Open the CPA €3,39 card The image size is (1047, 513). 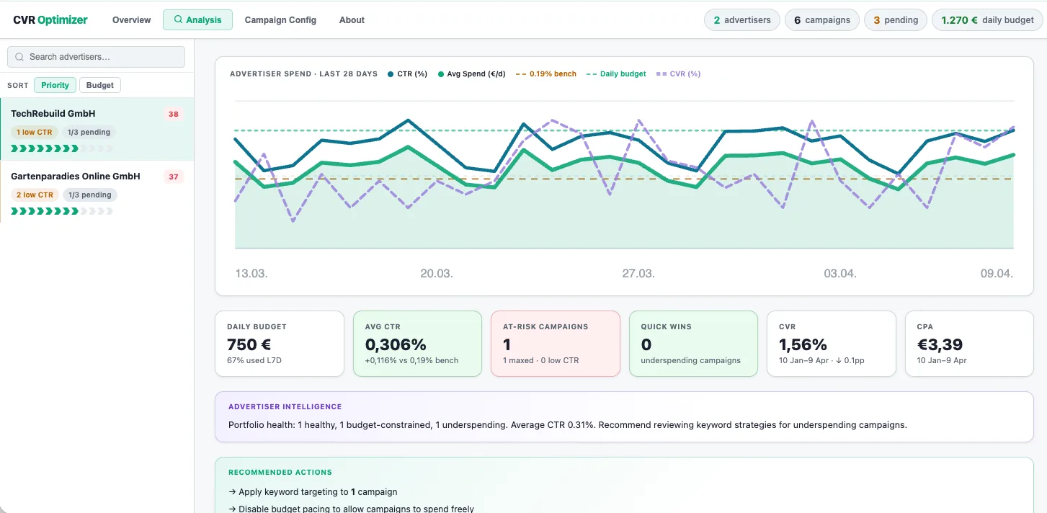(970, 344)
